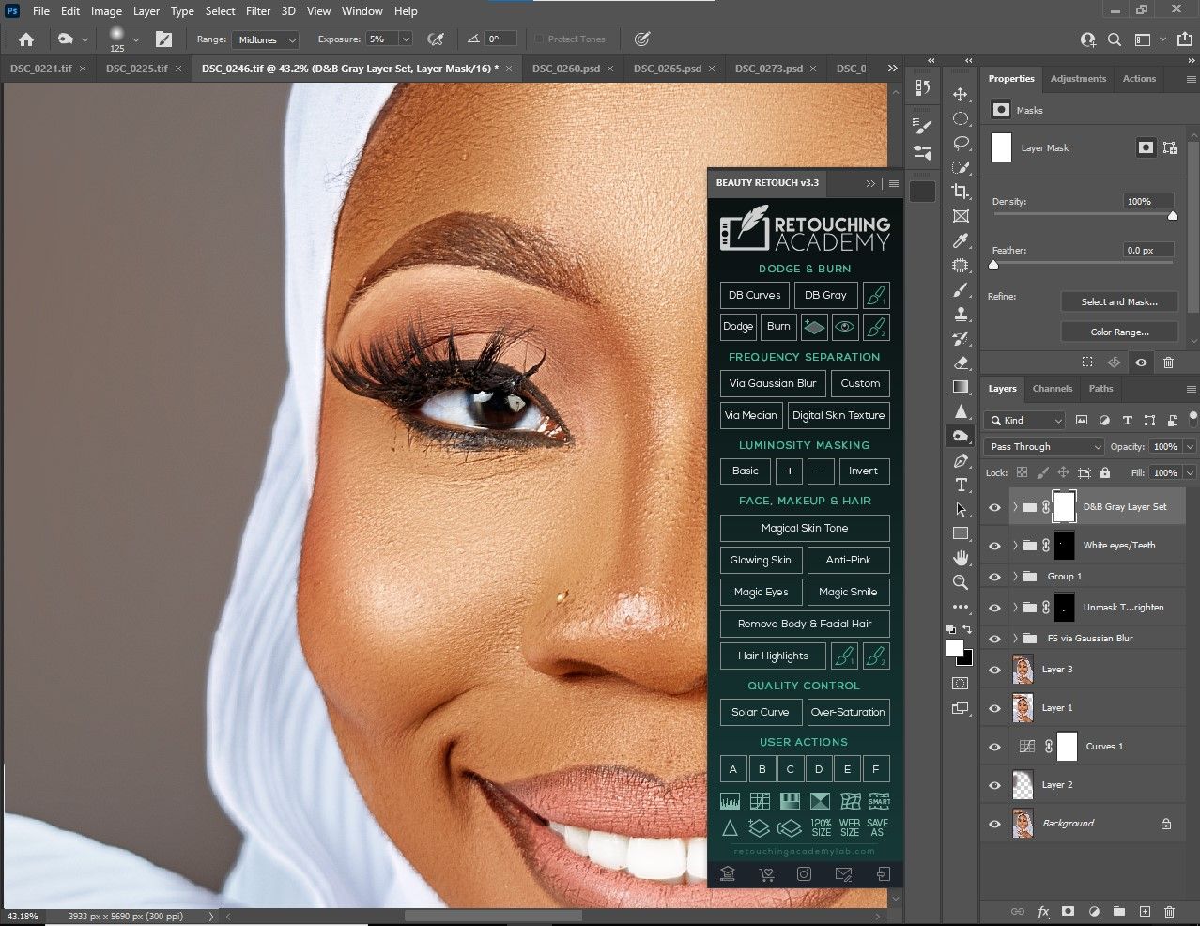Hide the D&B Gray Layer Set group
Screen dimensions: 1200x926
[994, 507]
